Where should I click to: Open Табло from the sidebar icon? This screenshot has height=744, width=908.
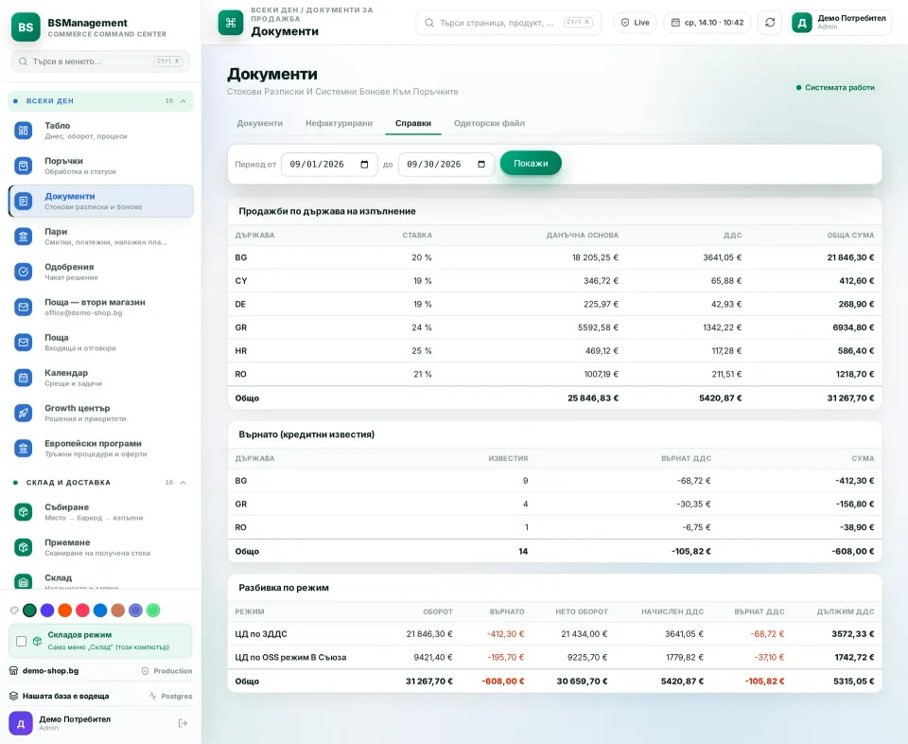point(23,131)
